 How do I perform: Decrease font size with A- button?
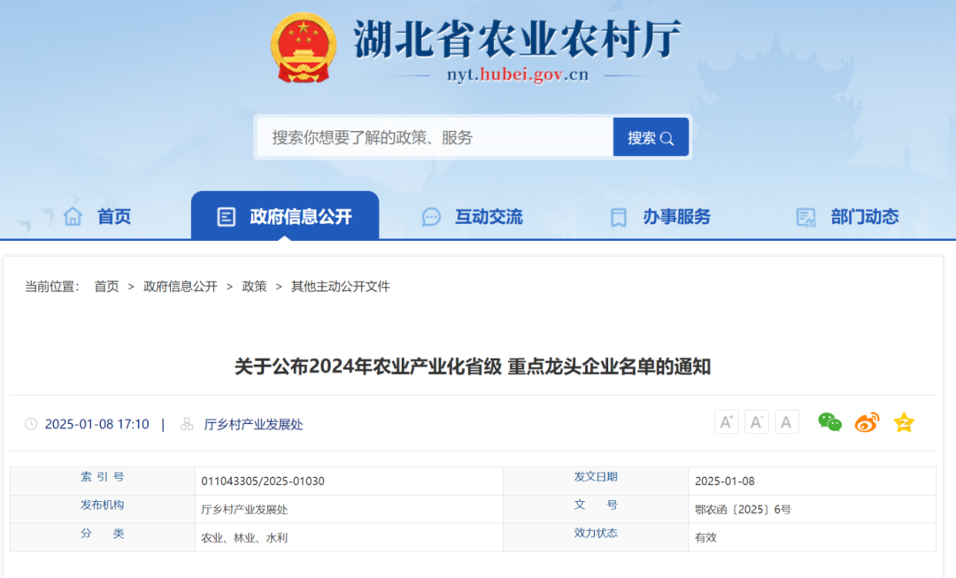756,421
